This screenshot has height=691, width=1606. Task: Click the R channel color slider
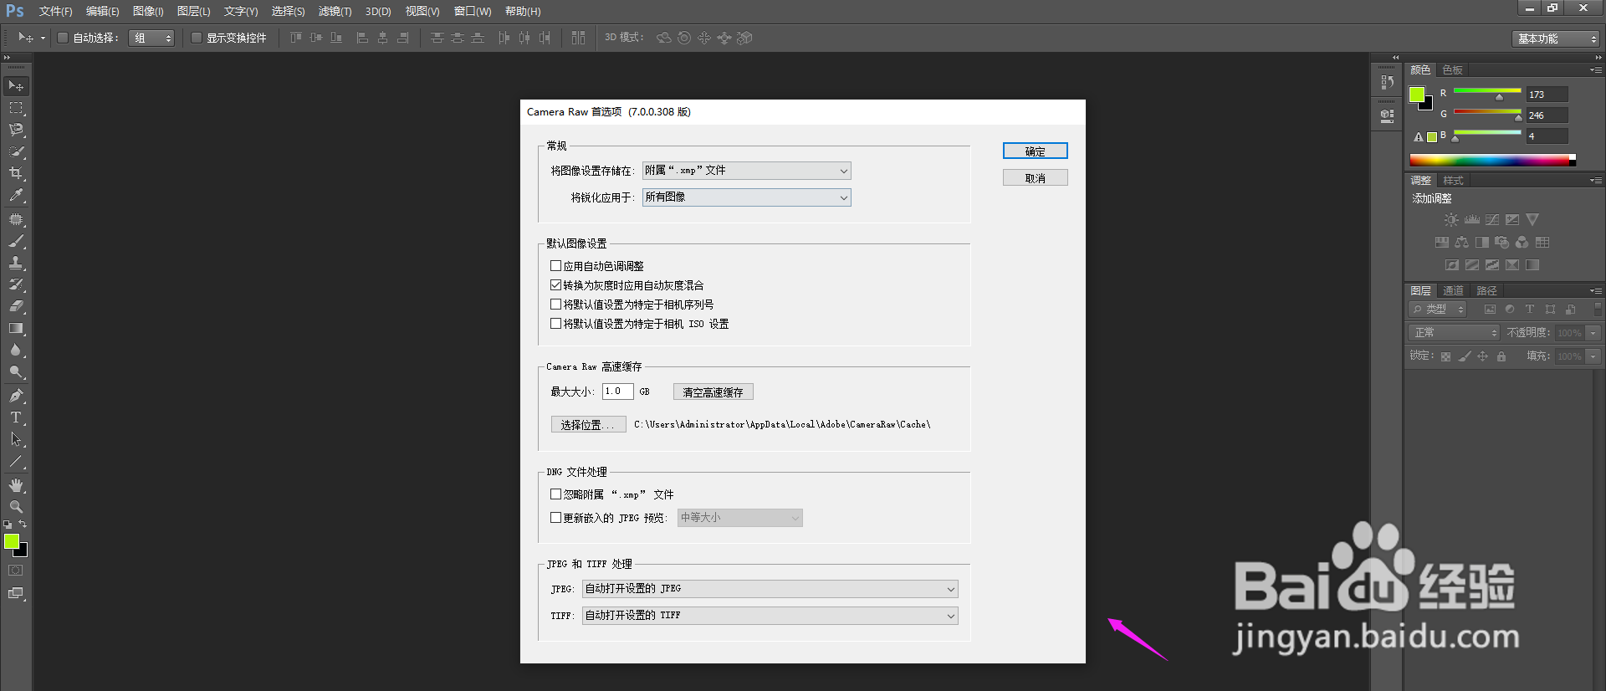[x=1487, y=92]
